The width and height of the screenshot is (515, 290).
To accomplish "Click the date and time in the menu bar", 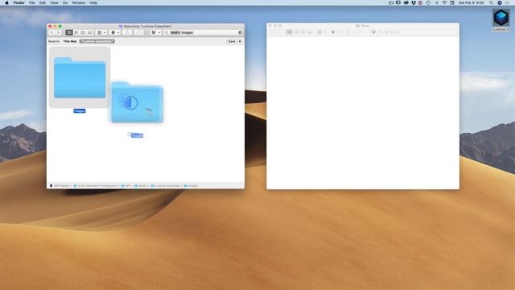I will click(471, 2).
